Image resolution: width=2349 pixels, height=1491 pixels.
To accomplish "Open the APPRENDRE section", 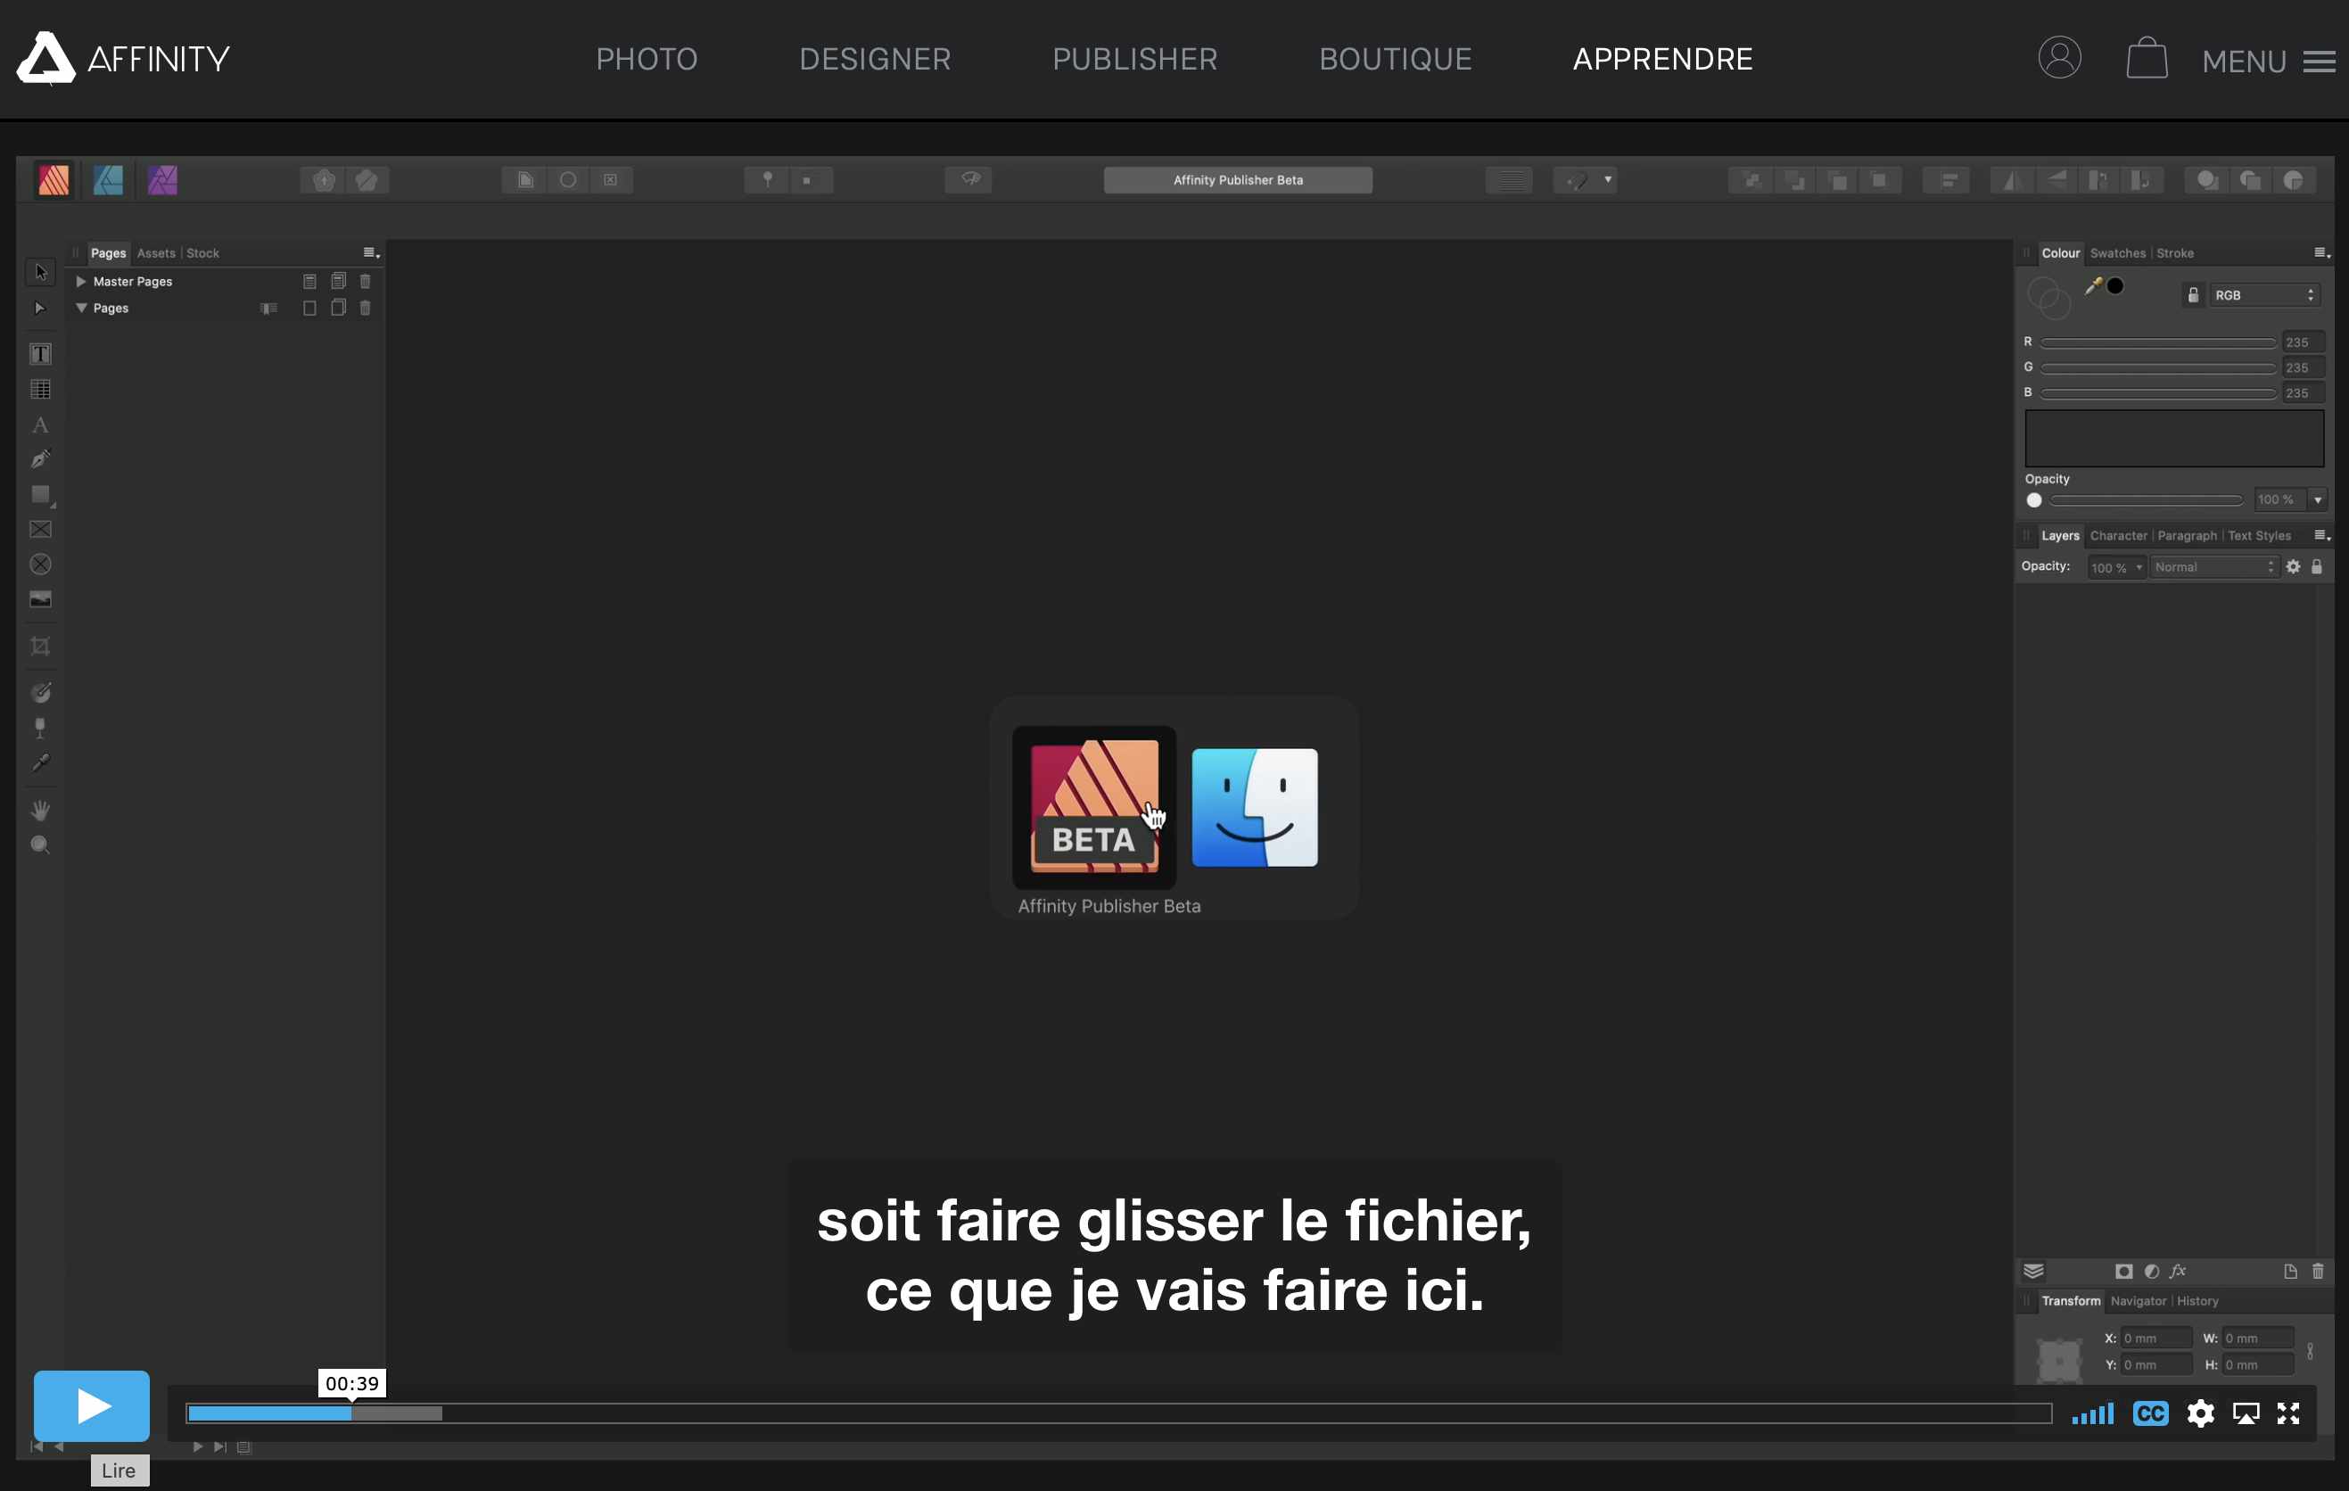I will pyautogui.click(x=1662, y=59).
